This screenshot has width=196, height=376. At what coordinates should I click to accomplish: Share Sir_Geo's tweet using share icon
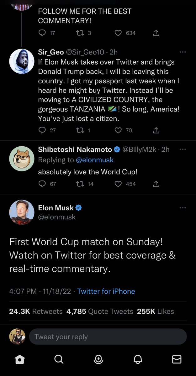coord(156,130)
